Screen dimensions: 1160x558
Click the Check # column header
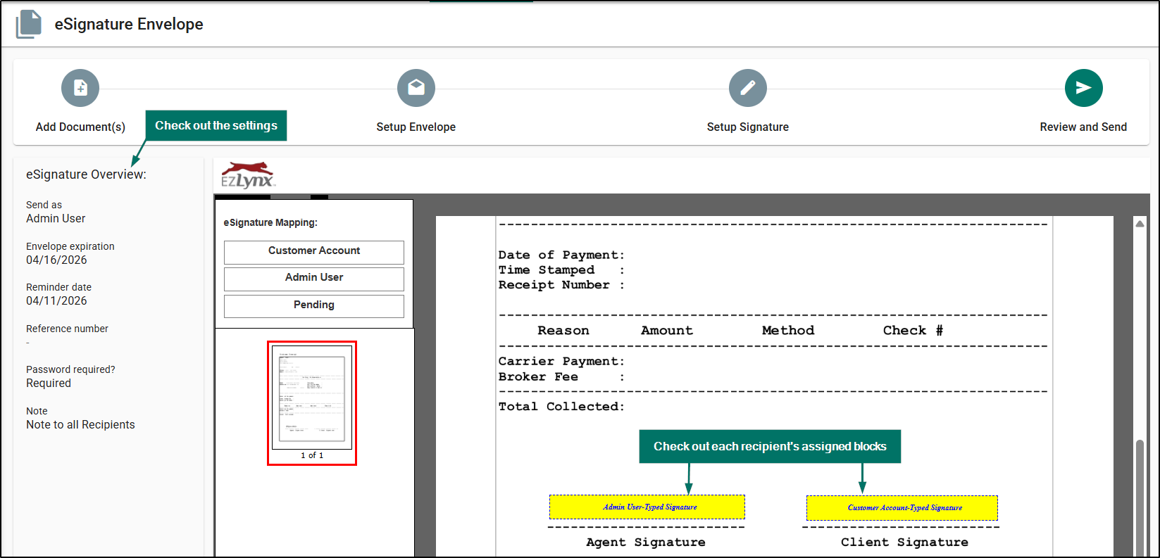pos(913,330)
